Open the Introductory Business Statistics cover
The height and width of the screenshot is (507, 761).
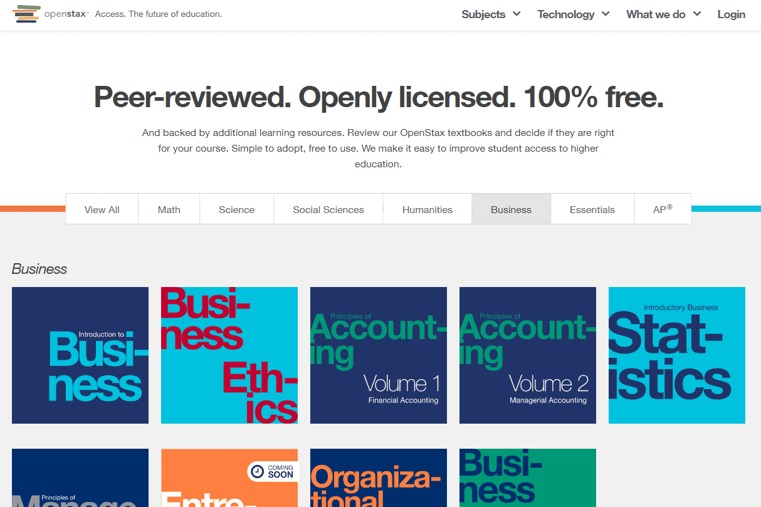677,355
